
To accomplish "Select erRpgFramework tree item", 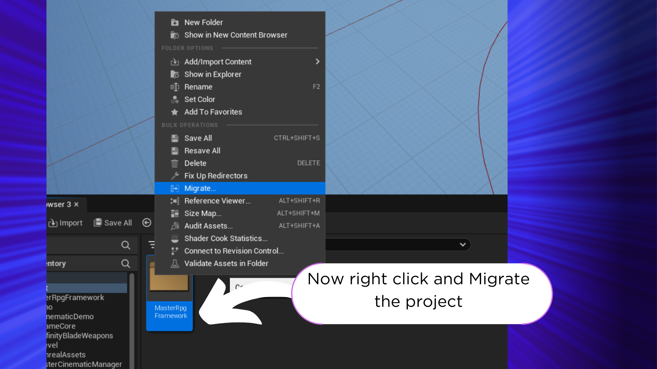I will 75,298.
